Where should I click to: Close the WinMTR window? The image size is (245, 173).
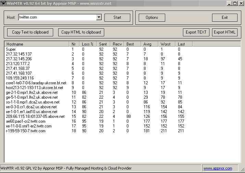click(241, 3)
